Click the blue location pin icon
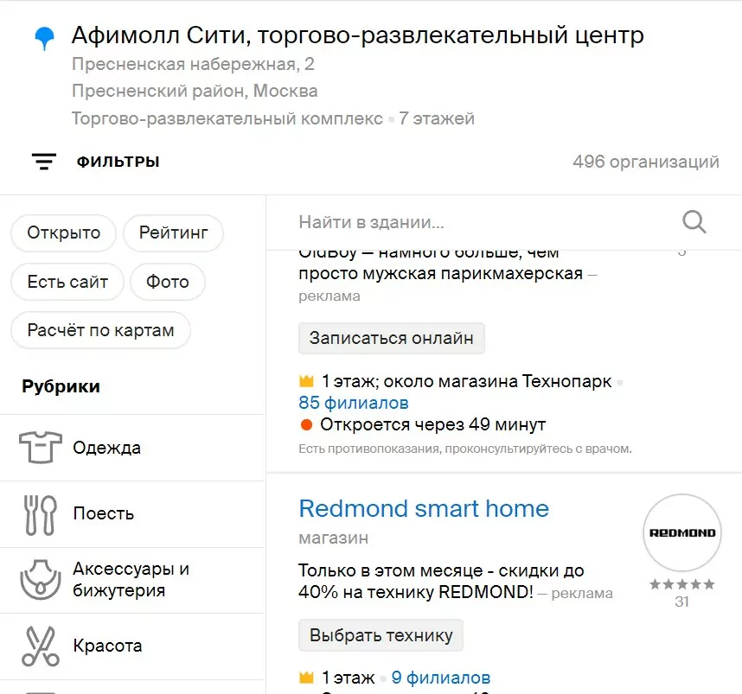 [44, 37]
